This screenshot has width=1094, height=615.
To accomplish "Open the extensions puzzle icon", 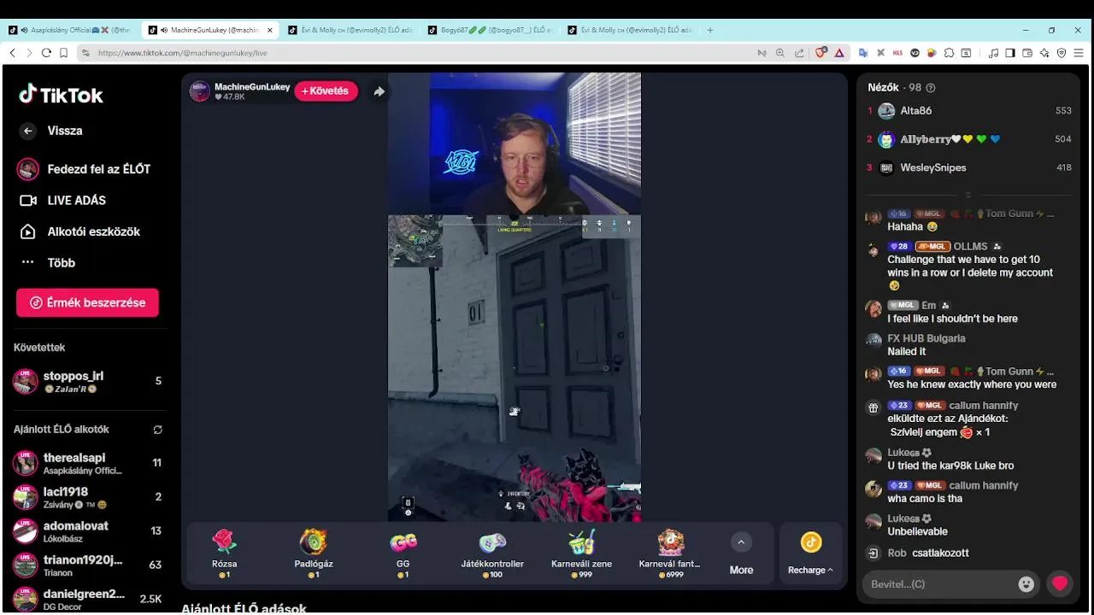I will (949, 53).
